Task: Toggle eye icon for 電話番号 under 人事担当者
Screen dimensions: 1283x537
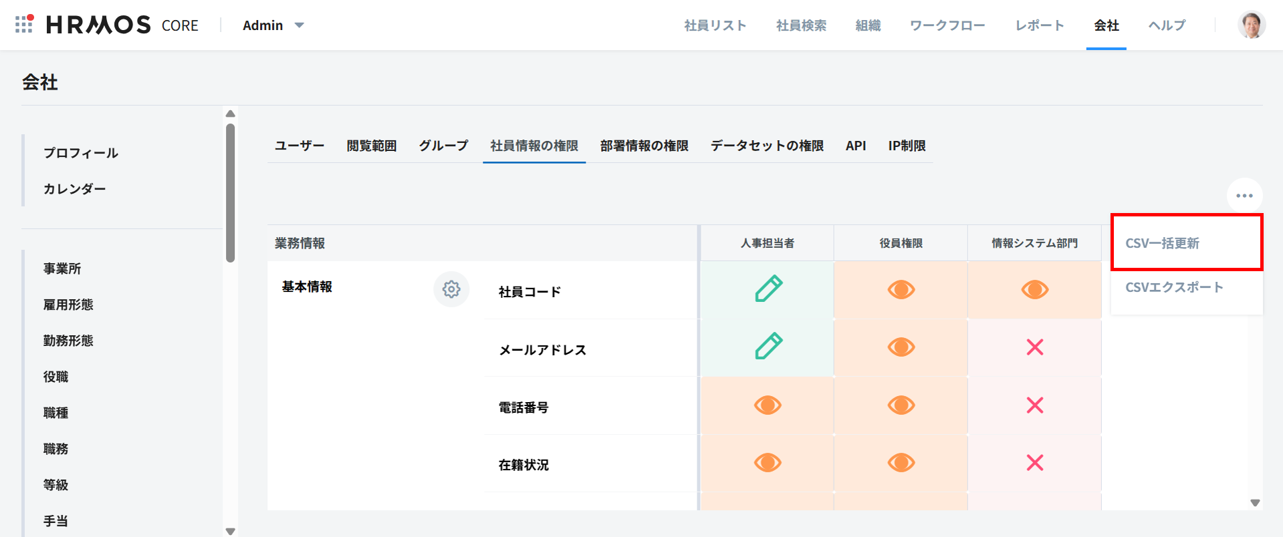Action: tap(768, 405)
